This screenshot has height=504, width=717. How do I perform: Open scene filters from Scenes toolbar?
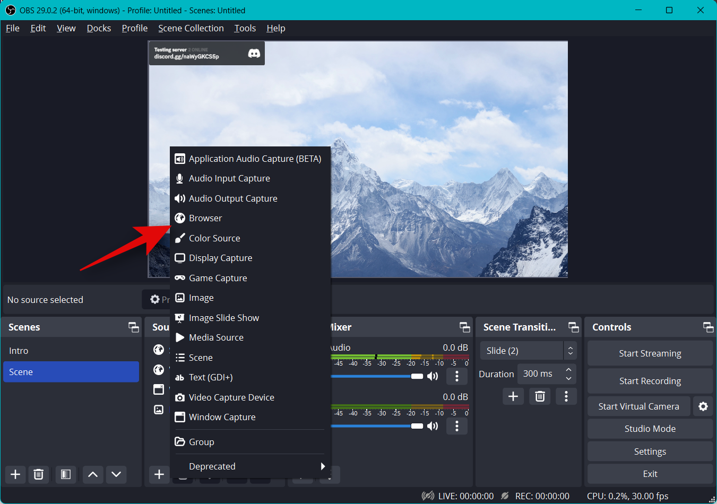pos(66,474)
